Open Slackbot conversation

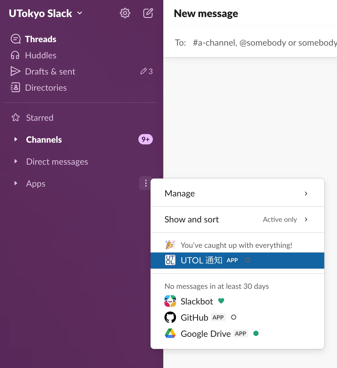tap(197, 301)
